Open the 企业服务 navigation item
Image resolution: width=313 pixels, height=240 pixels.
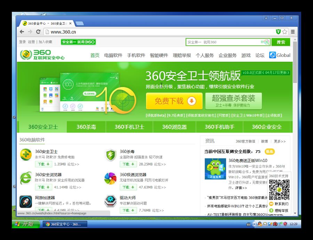[227, 55]
